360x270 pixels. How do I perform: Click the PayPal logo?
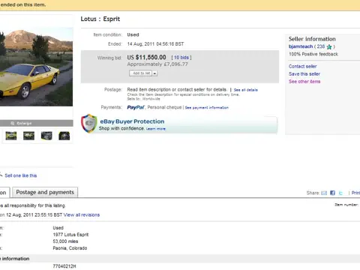click(136, 107)
